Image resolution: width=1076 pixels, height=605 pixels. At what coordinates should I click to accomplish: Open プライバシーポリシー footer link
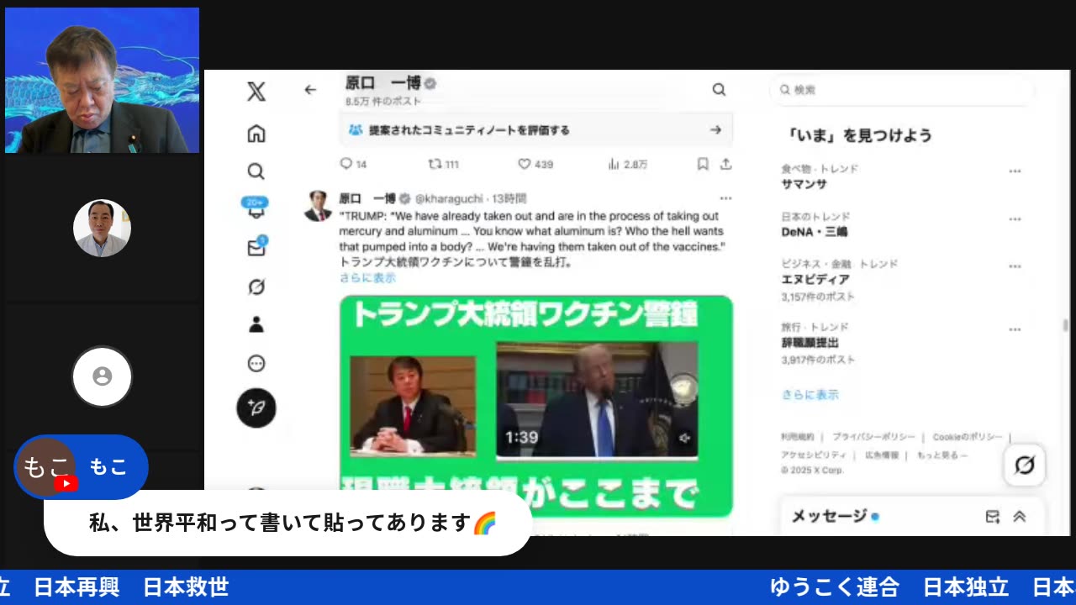coord(874,437)
